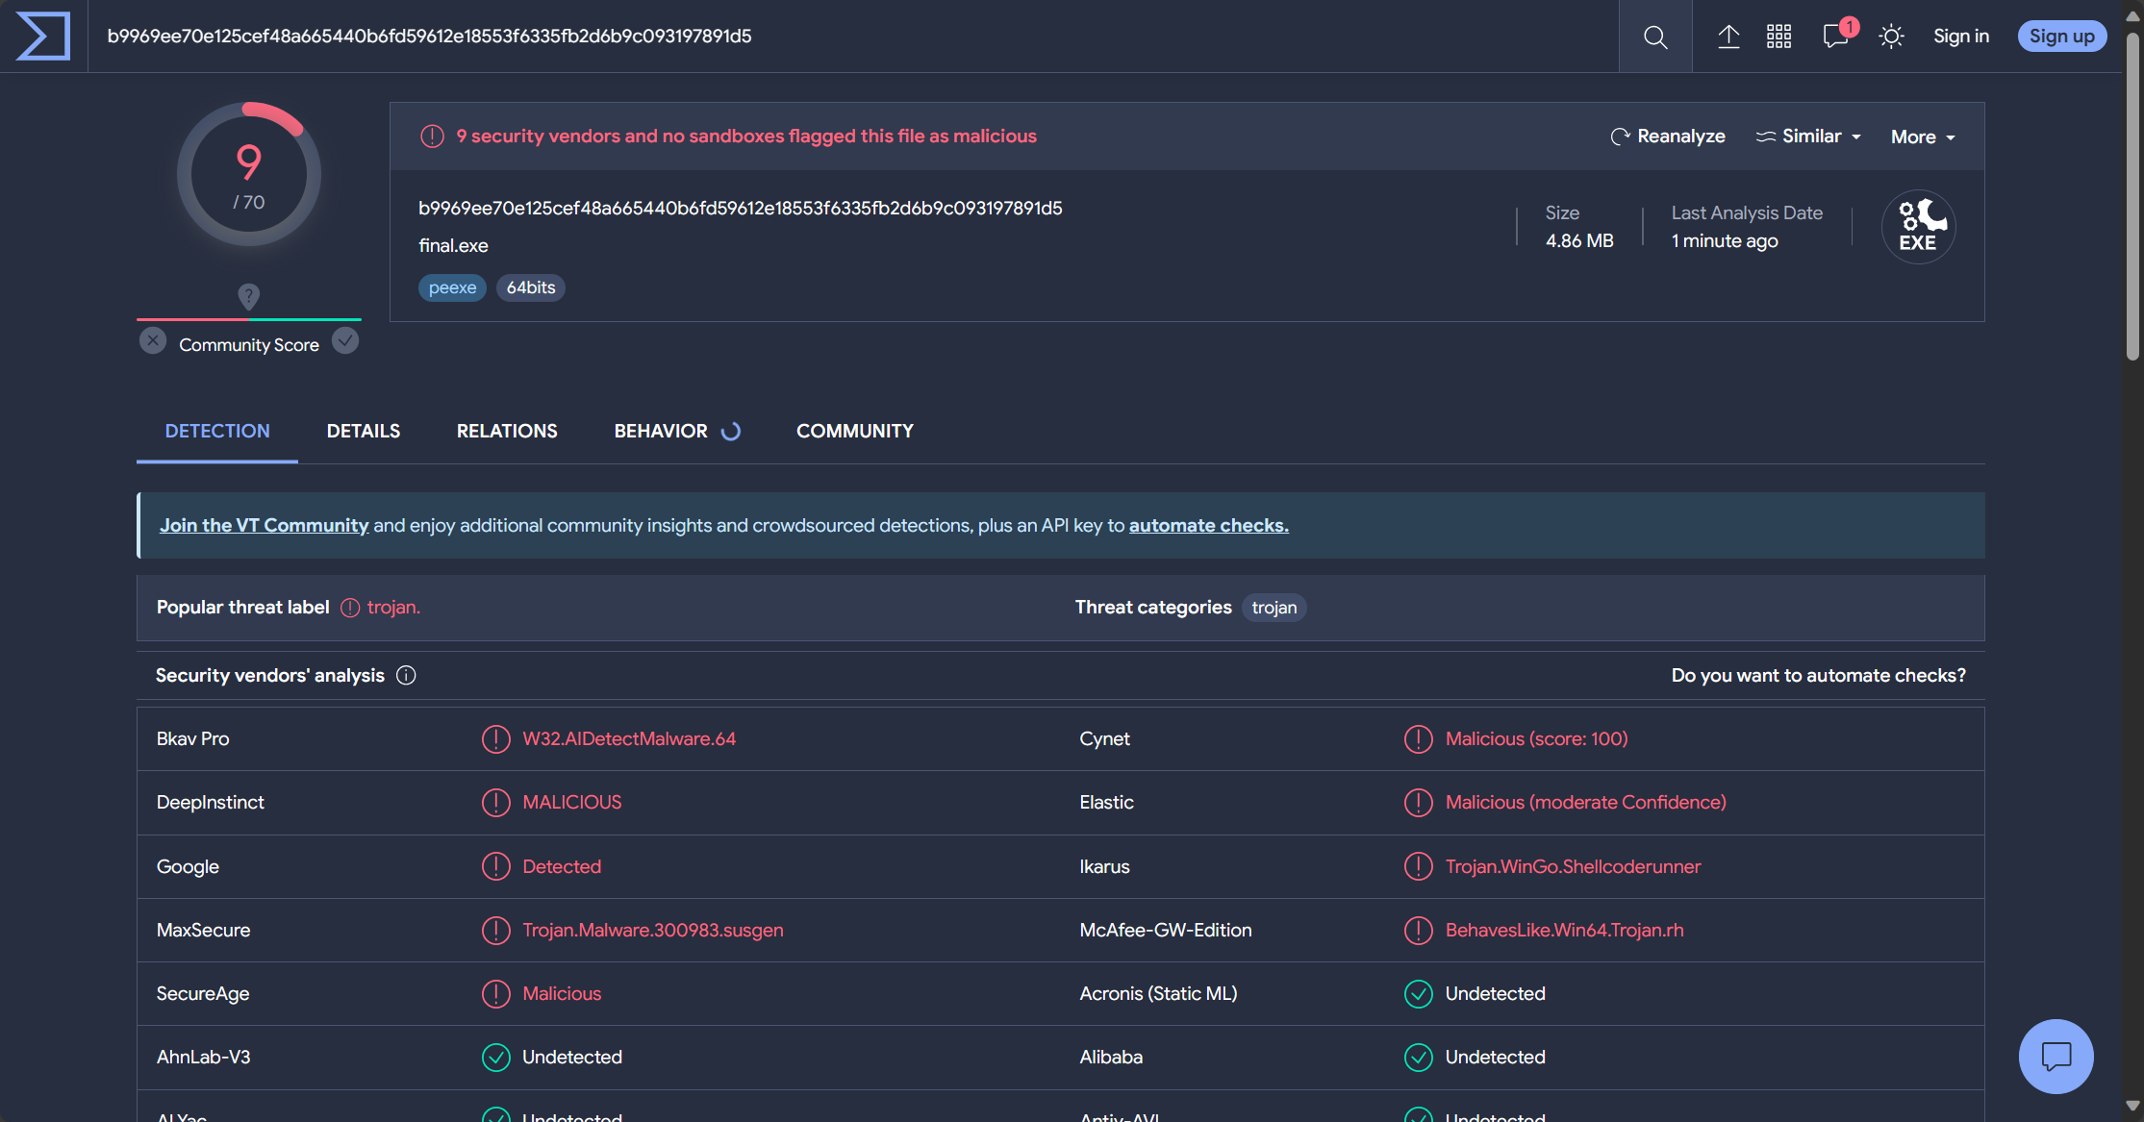Screen dimensions: 2144x1122
Task: Toggle light theme sun icon
Action: point(1891,37)
